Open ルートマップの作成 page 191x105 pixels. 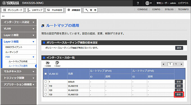tap(18, 61)
